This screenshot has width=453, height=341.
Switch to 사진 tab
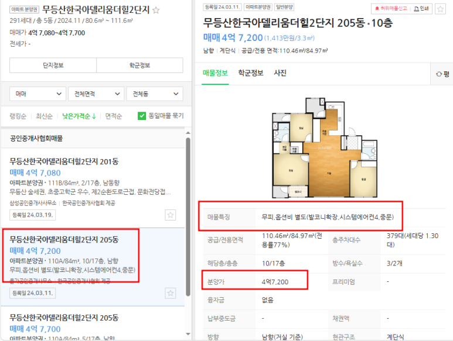pyautogui.click(x=280, y=73)
